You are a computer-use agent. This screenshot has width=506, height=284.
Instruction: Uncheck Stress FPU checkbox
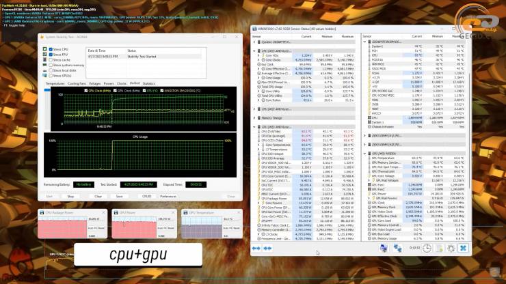[x=51, y=55]
